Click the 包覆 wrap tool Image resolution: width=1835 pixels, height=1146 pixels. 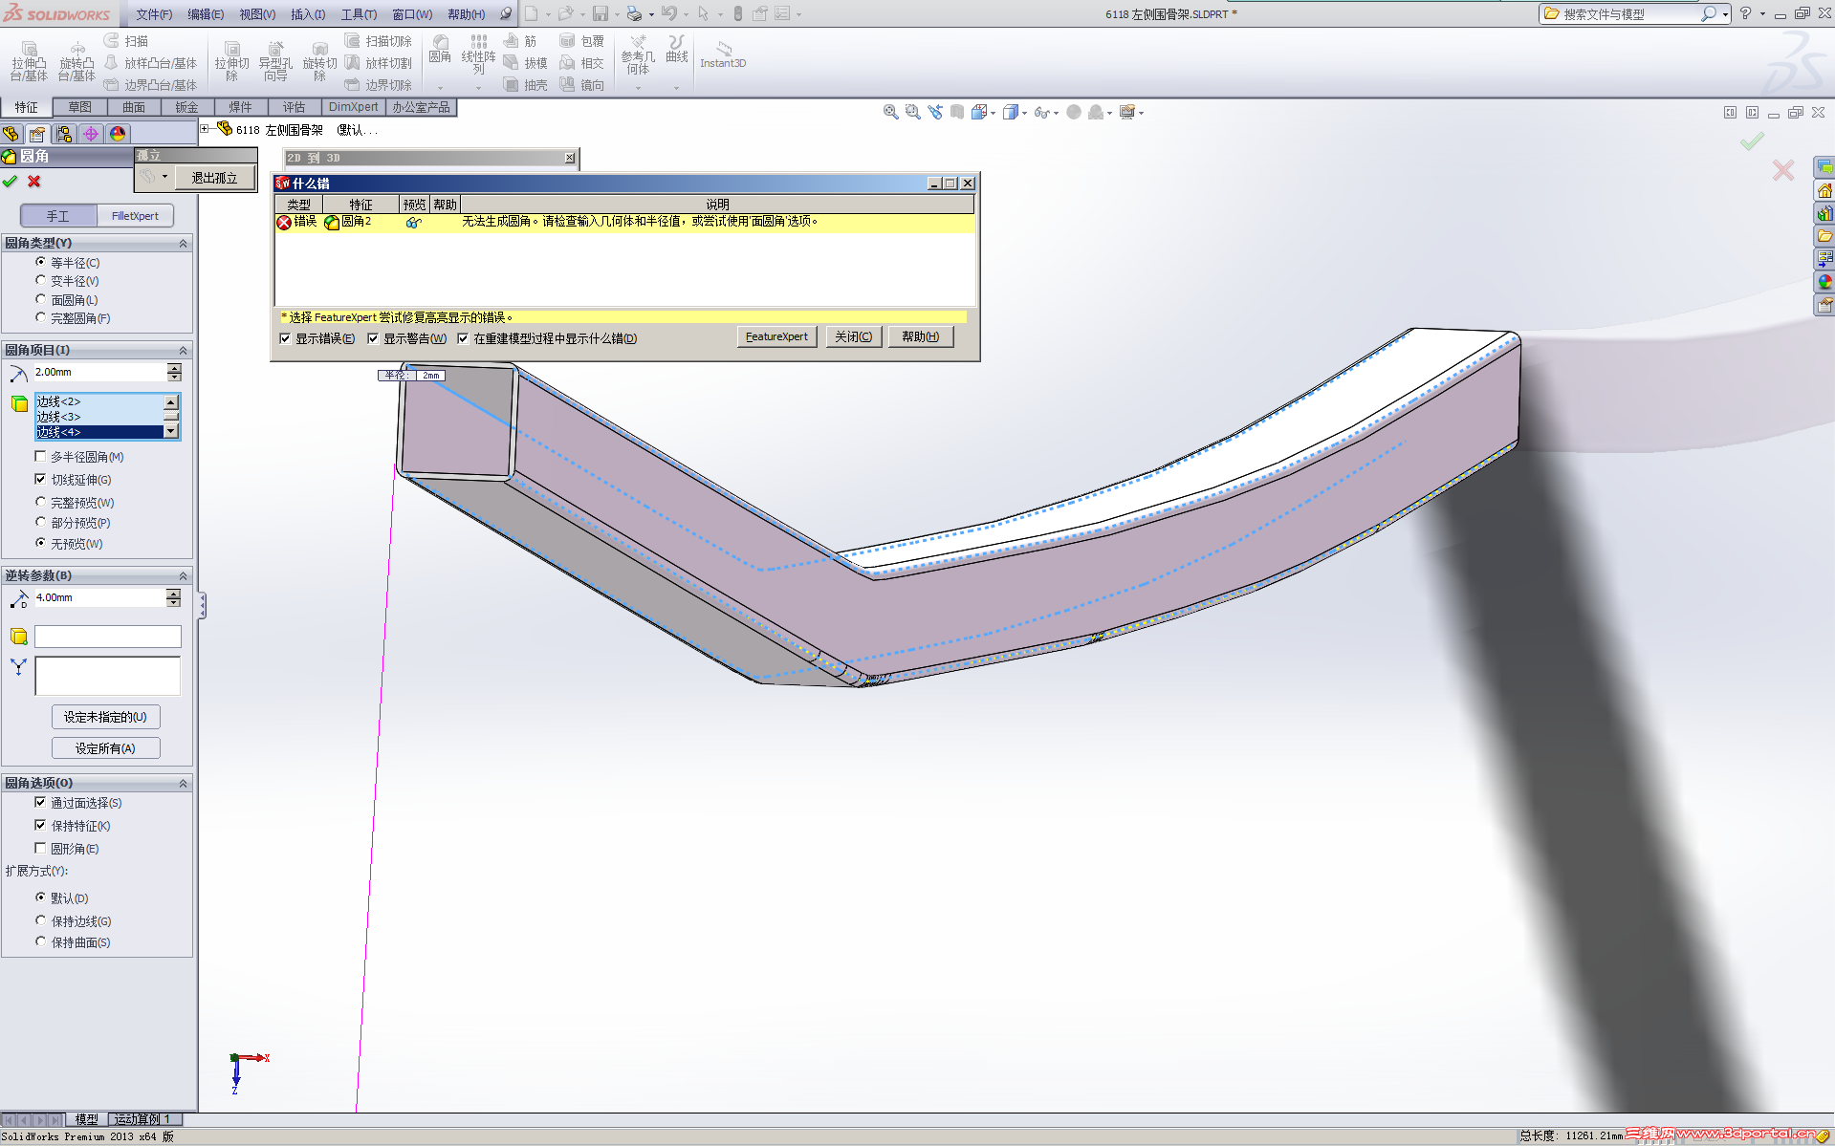(581, 41)
